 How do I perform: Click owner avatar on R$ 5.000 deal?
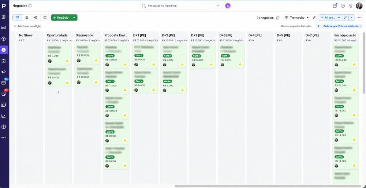(50, 82)
